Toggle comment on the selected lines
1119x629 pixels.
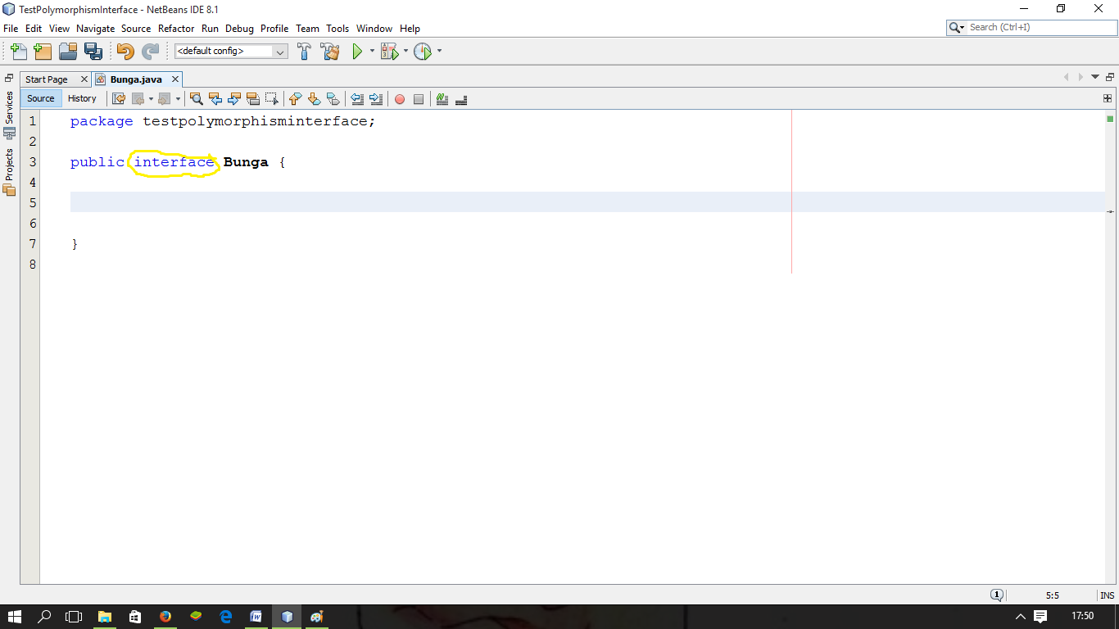pyautogui.click(x=442, y=99)
